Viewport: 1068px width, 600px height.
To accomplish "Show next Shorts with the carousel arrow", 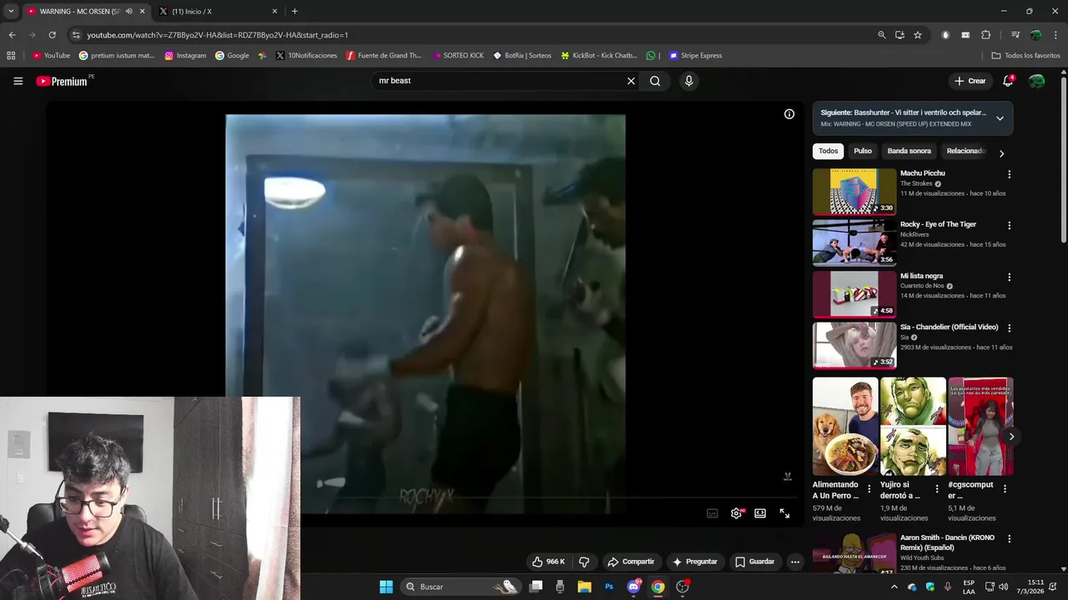I will tap(1011, 437).
